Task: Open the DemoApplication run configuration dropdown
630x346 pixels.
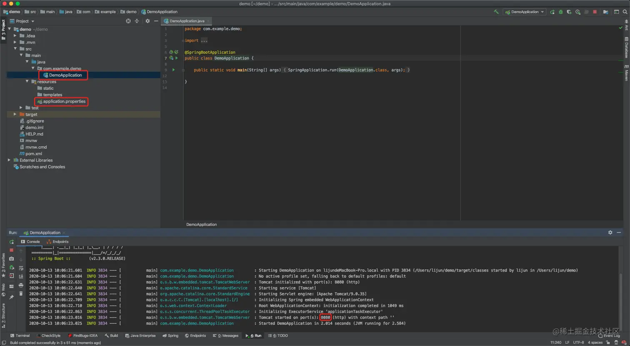Action: coord(525,12)
